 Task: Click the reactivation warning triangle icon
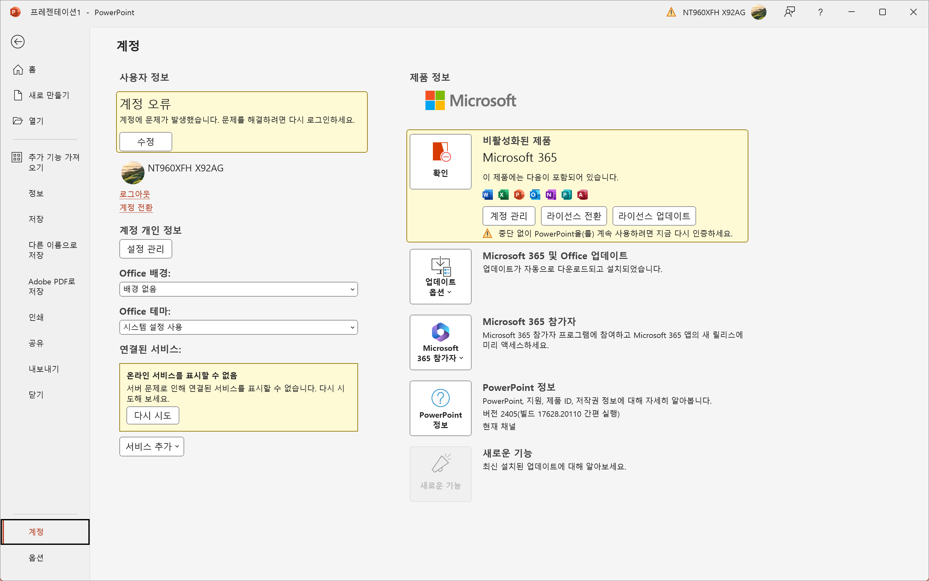[487, 234]
